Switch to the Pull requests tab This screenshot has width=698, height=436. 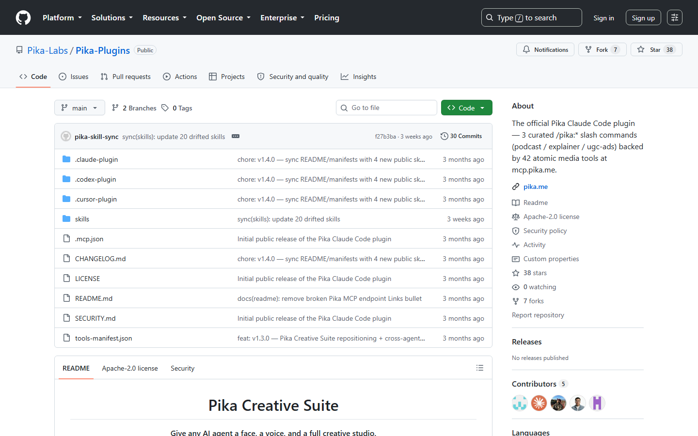126,77
